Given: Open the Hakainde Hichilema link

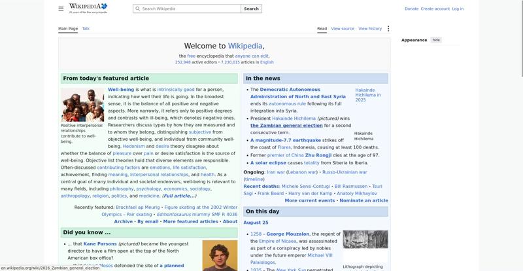Looking at the screenshot, I should tap(294, 118).
